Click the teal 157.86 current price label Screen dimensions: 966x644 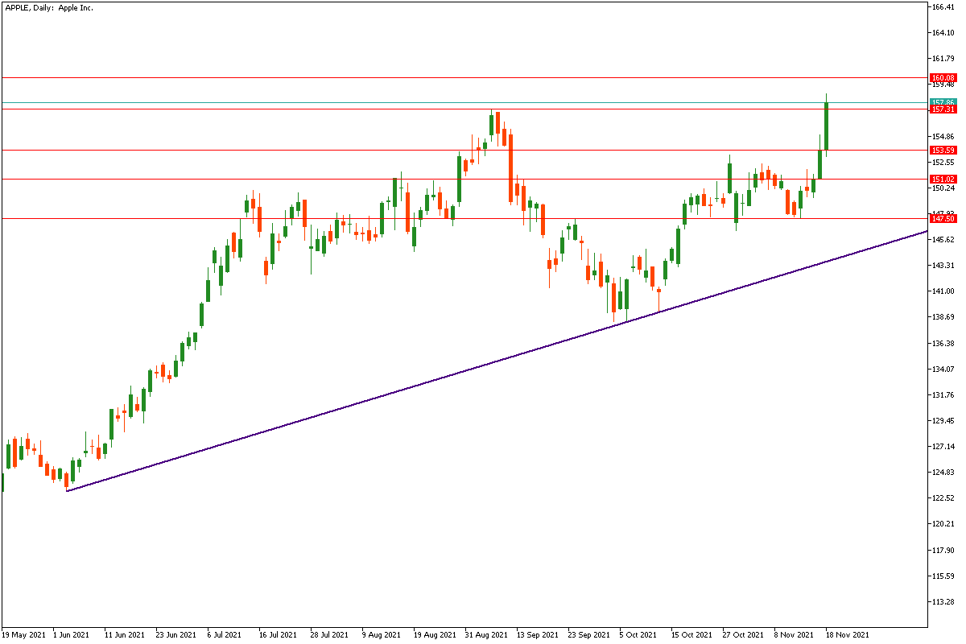942,102
